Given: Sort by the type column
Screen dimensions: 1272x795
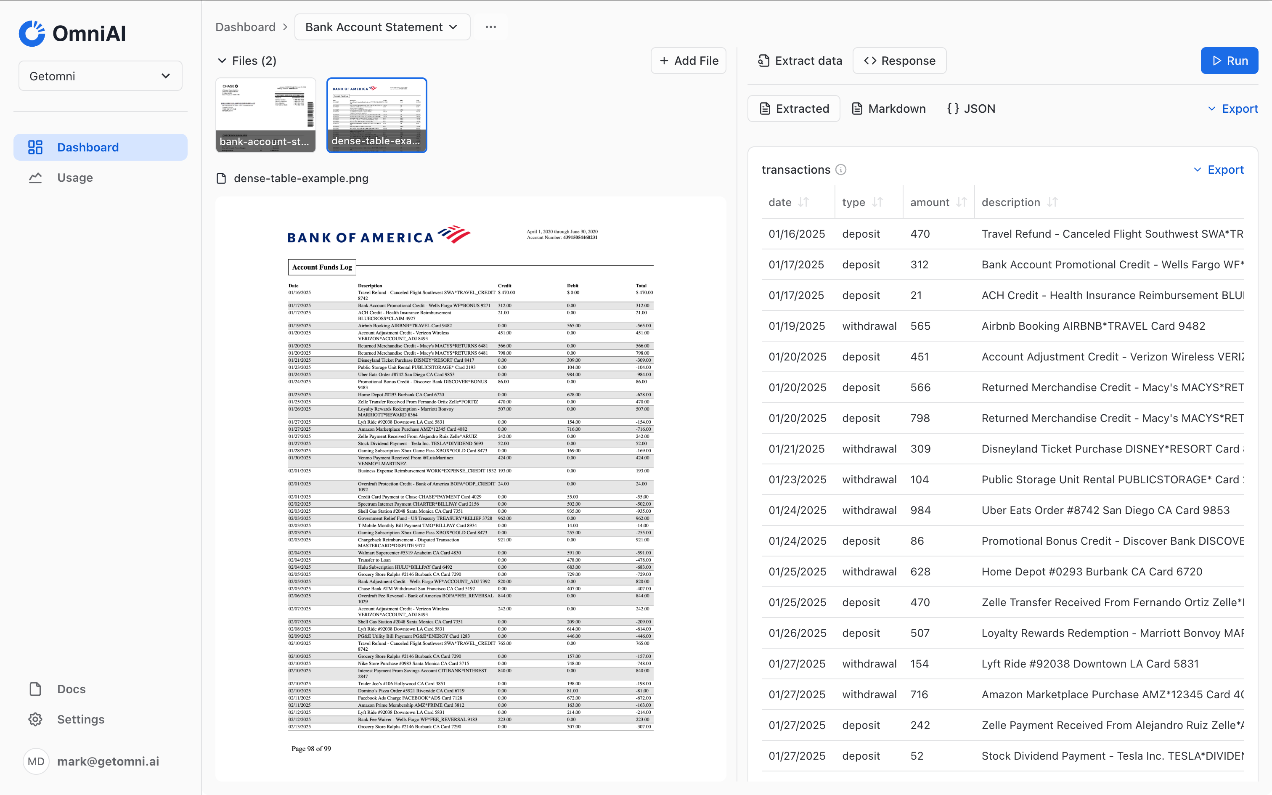Looking at the screenshot, I should pos(877,202).
